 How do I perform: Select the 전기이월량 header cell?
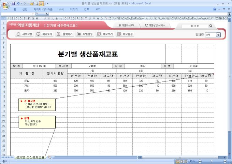pos(55,73)
